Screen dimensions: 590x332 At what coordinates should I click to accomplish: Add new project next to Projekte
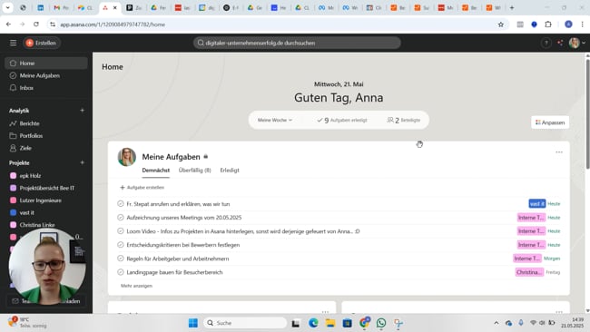tap(82, 162)
